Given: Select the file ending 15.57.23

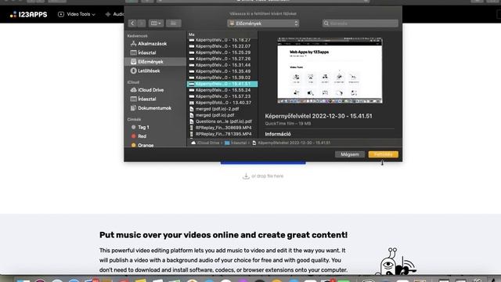Looking at the screenshot, I should coord(222,96).
